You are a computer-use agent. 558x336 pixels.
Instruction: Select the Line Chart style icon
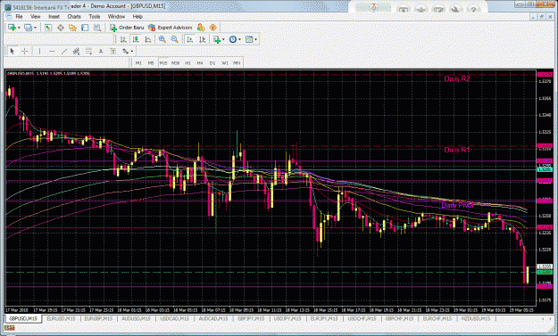[x=148, y=39]
